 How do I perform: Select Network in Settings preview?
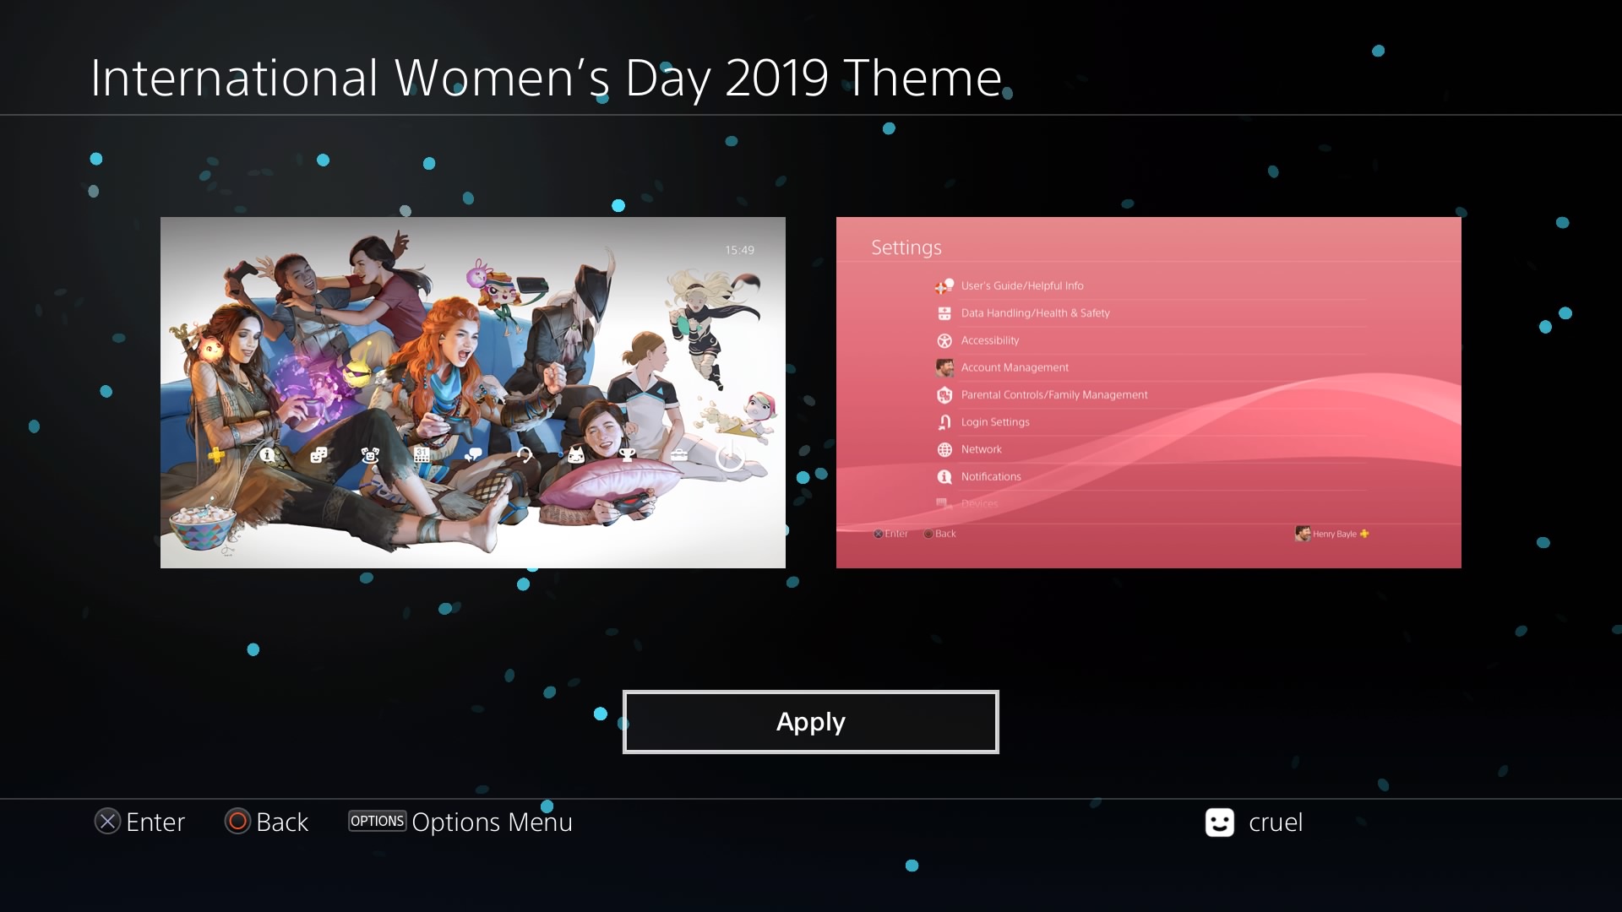pos(981,449)
